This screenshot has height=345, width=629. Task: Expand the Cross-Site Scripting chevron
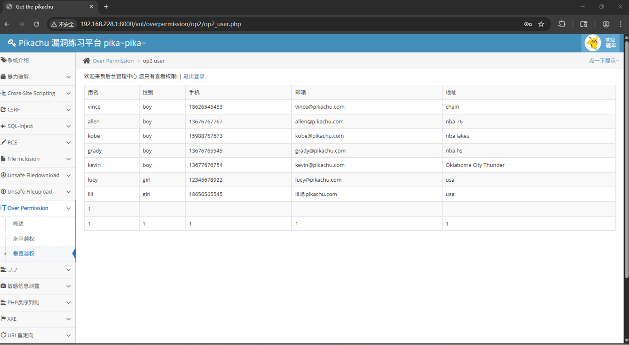[68, 94]
